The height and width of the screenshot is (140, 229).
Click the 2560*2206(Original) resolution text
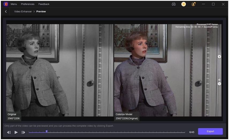[x=127, y=118]
